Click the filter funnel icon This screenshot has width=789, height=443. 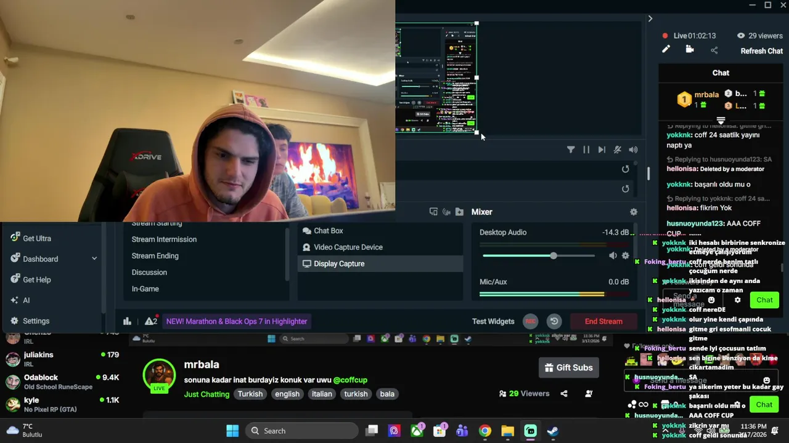pyautogui.click(x=571, y=150)
